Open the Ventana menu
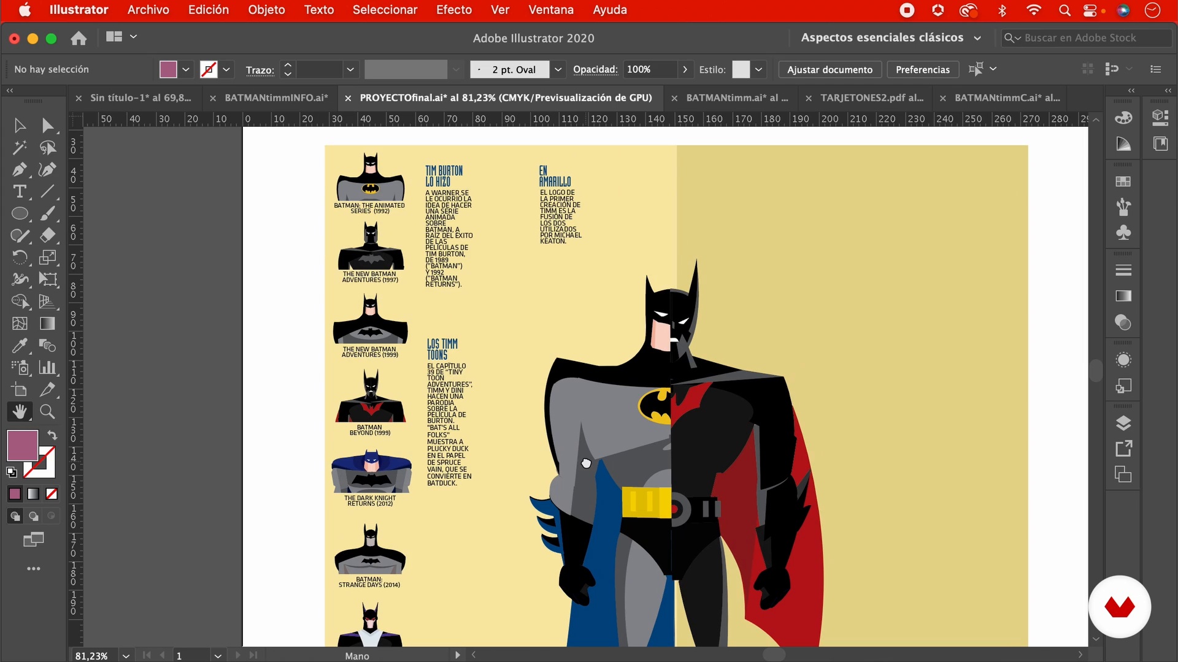 click(551, 10)
